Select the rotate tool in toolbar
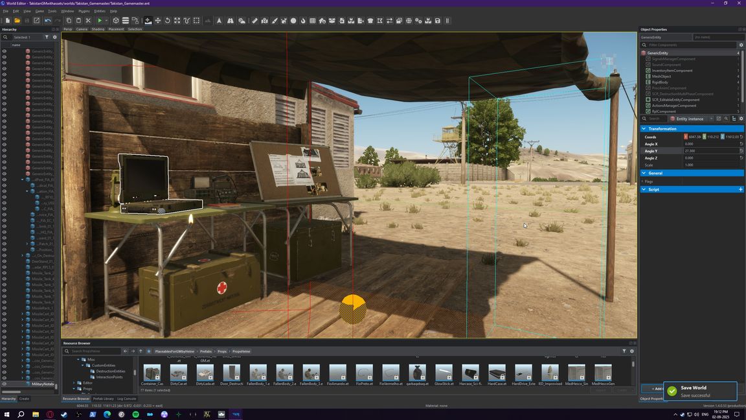The width and height of the screenshot is (746, 420). click(167, 21)
